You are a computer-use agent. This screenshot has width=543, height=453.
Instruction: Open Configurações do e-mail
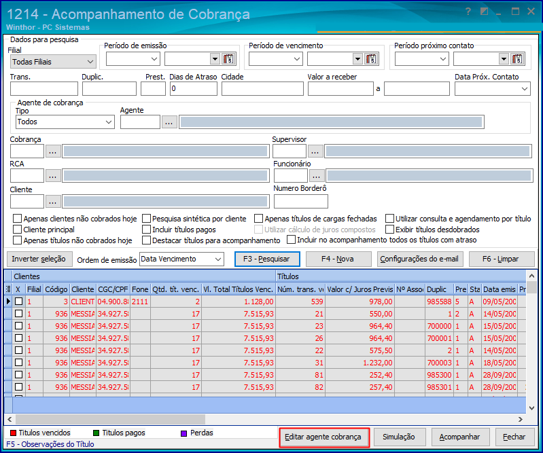[x=420, y=259]
